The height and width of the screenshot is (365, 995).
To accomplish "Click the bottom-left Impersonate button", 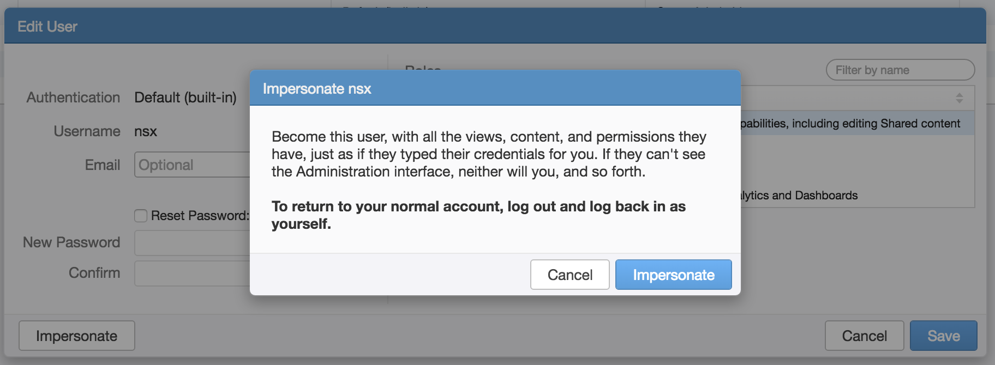I will tap(77, 336).
